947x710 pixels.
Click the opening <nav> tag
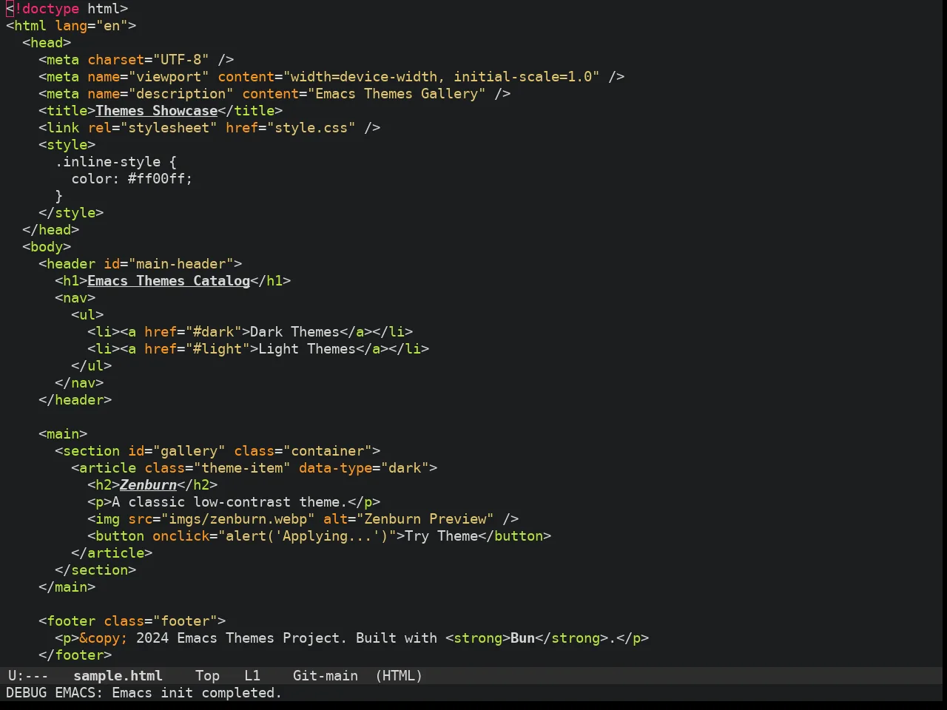[x=75, y=297]
